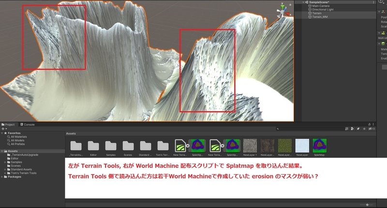Image resolution: width=387 pixels, height=208 pixels.
Task: Open the Project panel kebab menu
Action: click(x=373, y=125)
